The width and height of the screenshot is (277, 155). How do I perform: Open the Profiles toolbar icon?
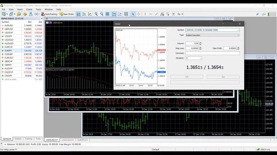coord(11,14)
